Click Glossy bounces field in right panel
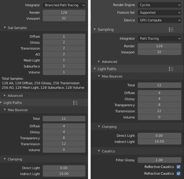 159,99
